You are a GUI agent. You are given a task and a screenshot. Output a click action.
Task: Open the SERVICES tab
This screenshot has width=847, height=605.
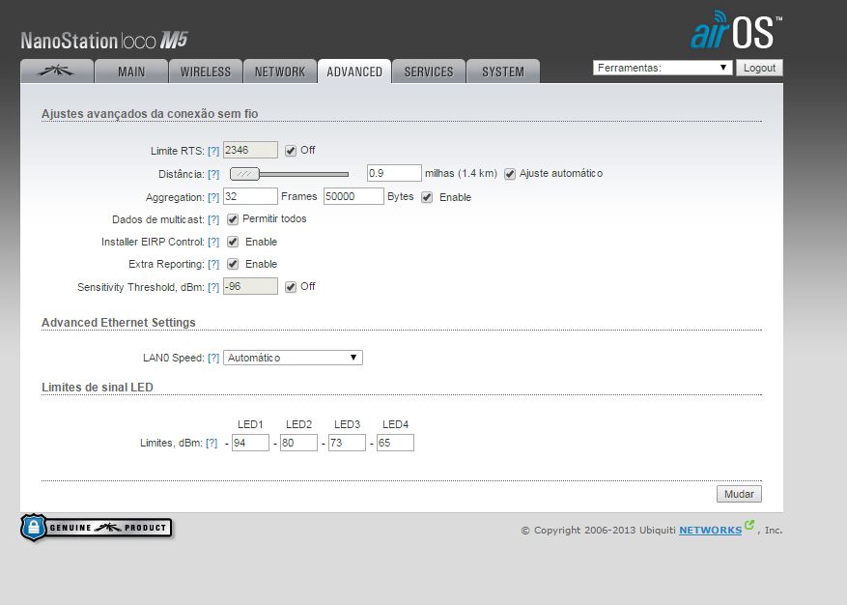tap(429, 72)
